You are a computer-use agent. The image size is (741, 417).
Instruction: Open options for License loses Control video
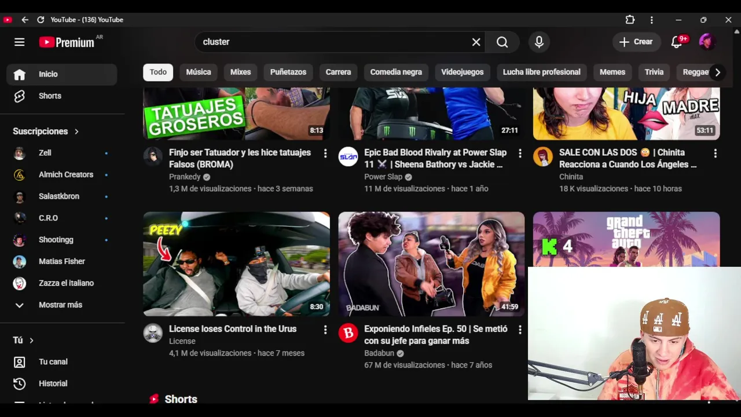[325, 330]
